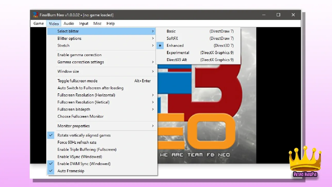Expand Fullscreen bitdepth submenu

tap(101, 109)
